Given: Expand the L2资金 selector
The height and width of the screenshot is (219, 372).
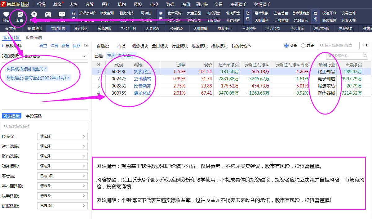Looking at the screenshot, I should [63, 136].
